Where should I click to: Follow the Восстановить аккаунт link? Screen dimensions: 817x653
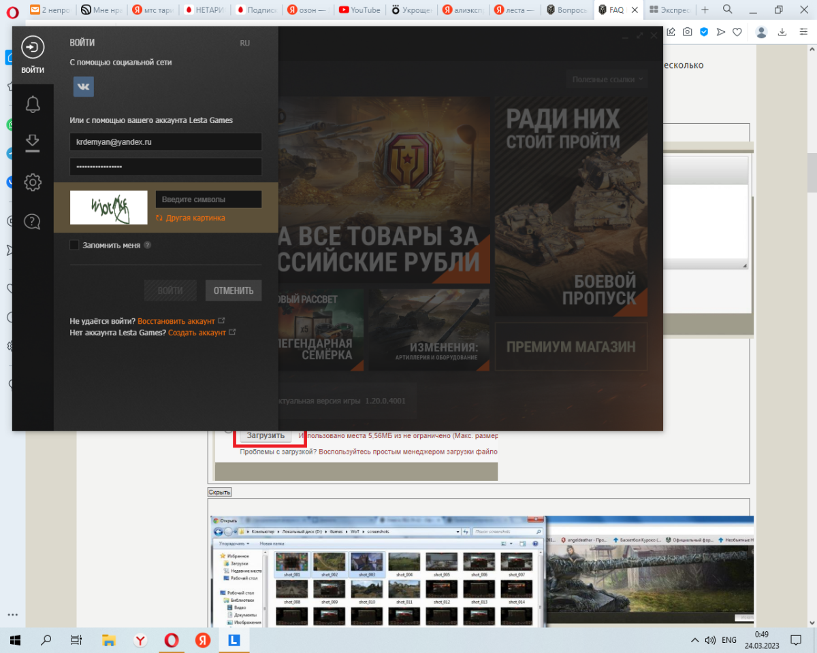176,321
